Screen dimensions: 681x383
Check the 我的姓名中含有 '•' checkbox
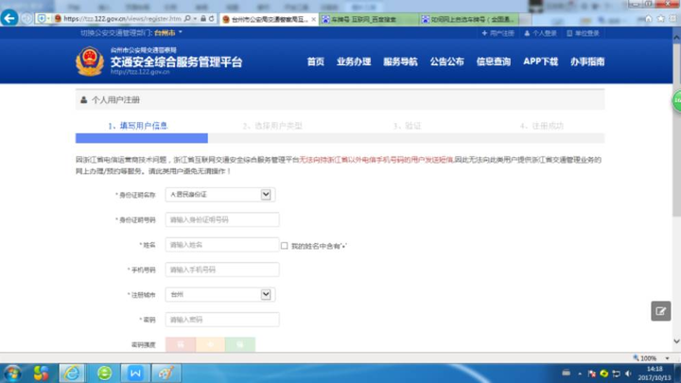click(284, 246)
